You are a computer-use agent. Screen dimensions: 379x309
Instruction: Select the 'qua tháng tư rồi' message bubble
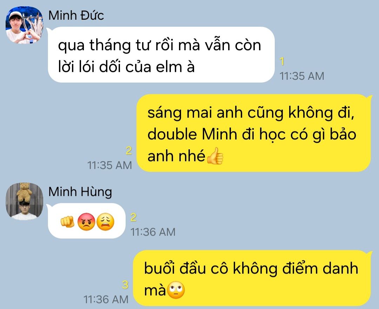click(x=161, y=55)
